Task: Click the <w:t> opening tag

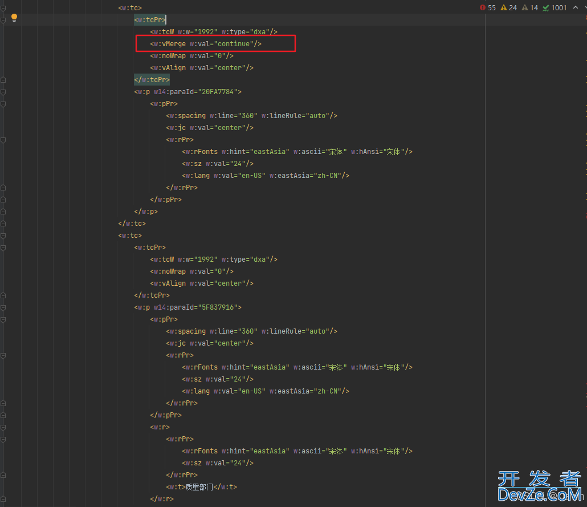Action: coord(176,487)
